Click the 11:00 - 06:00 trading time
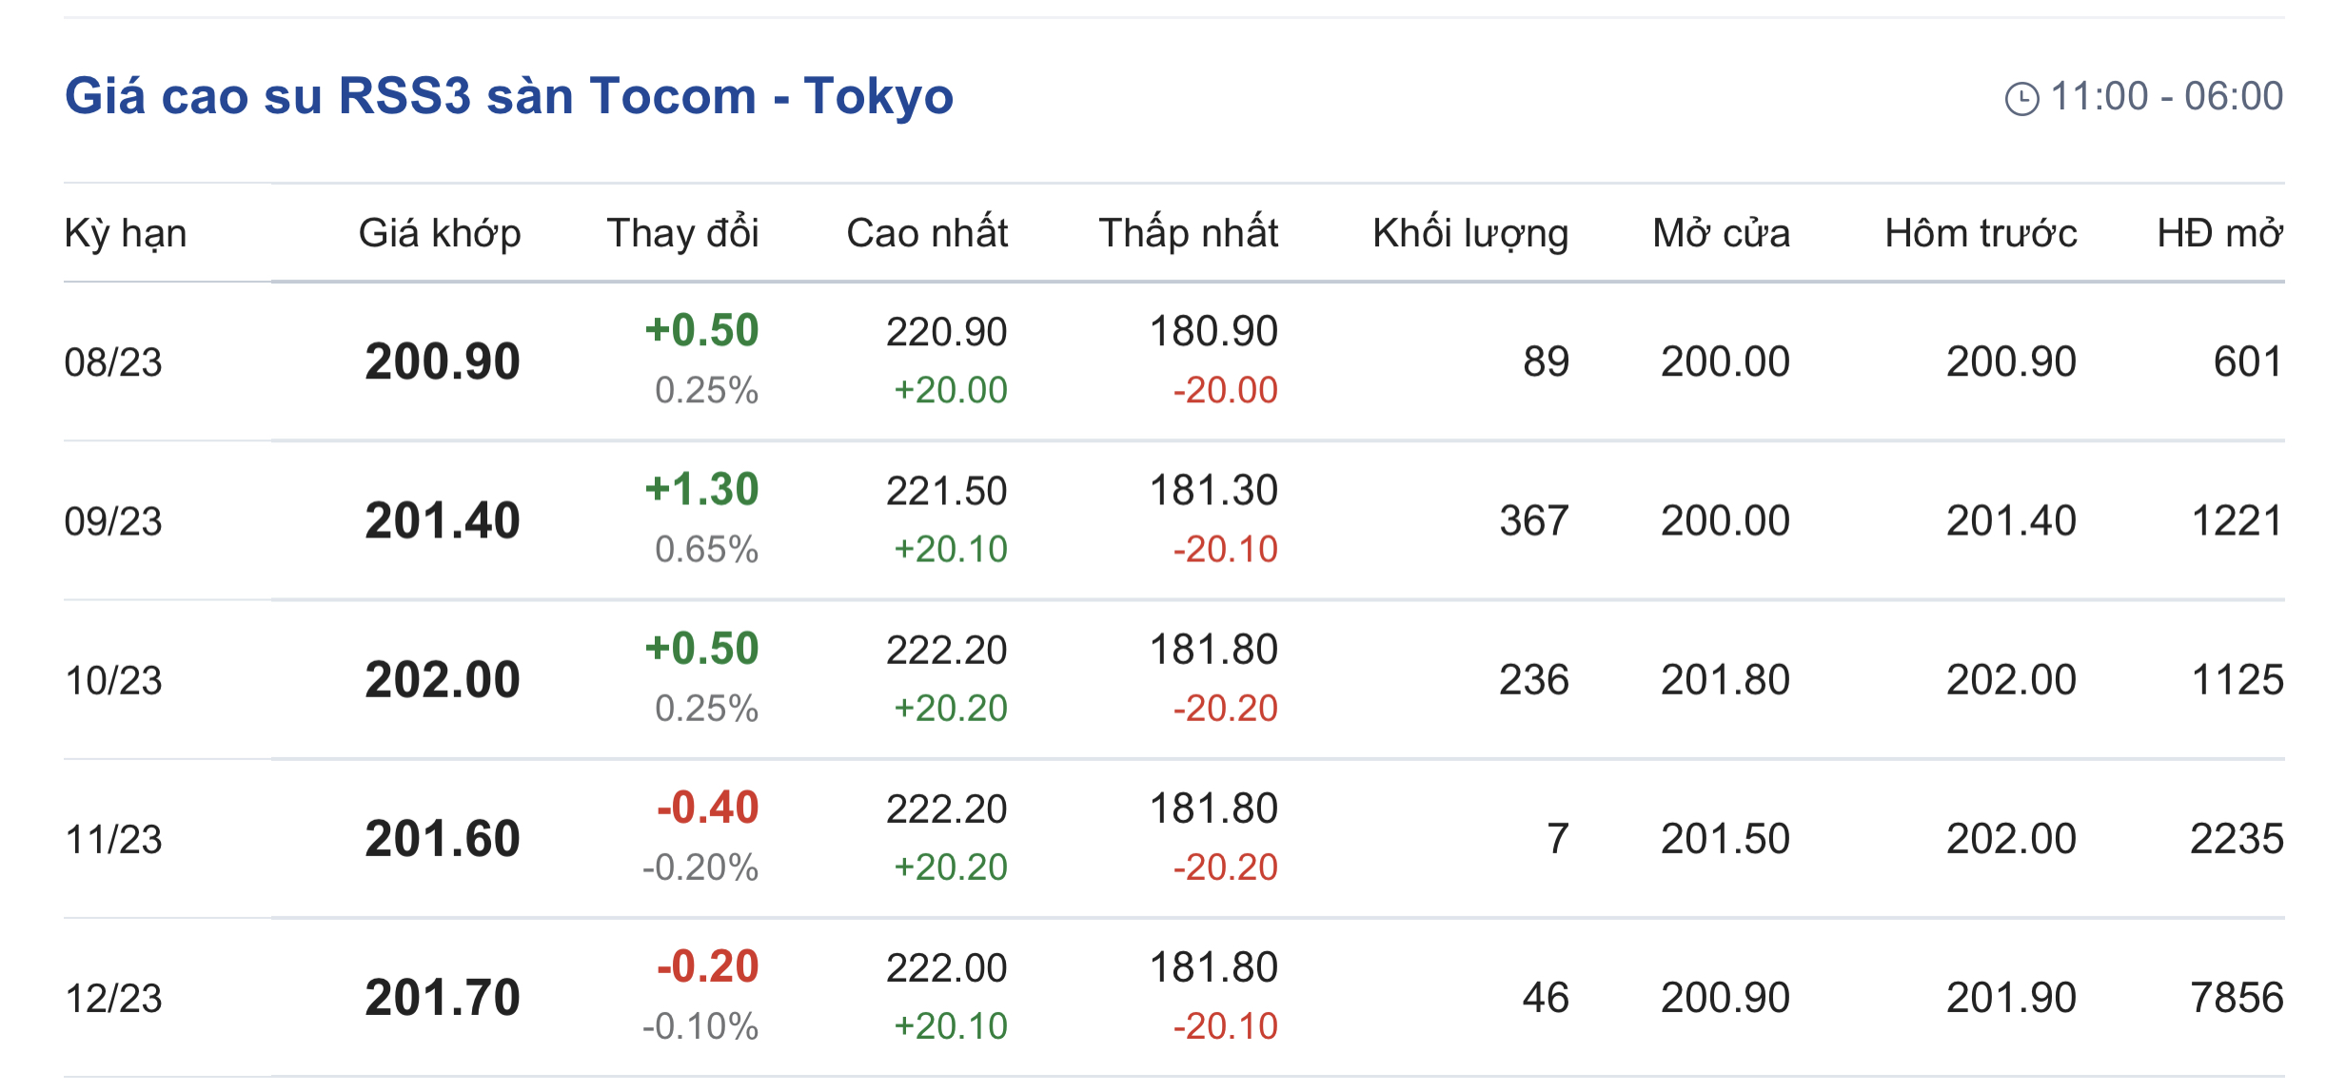 [x=2166, y=97]
